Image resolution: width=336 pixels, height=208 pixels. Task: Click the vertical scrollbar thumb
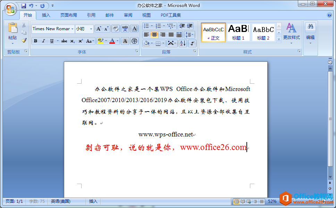click(x=330, y=119)
